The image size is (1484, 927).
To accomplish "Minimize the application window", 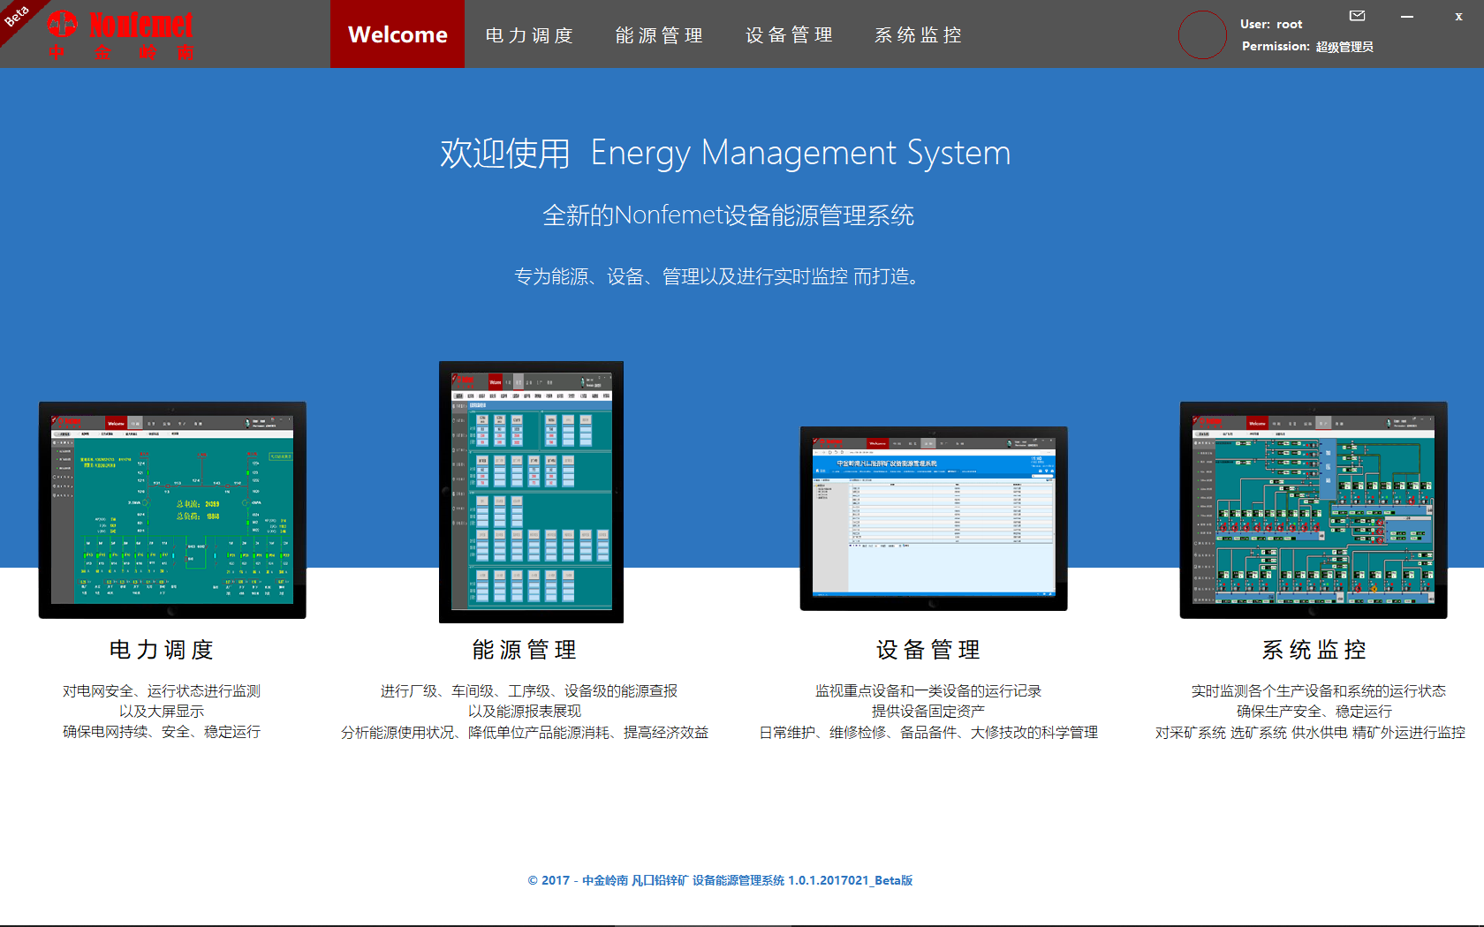I will pos(1407,16).
